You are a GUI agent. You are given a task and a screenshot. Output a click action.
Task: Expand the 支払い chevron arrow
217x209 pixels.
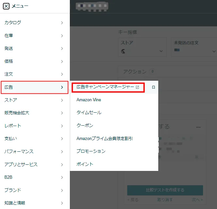[x=62, y=139]
